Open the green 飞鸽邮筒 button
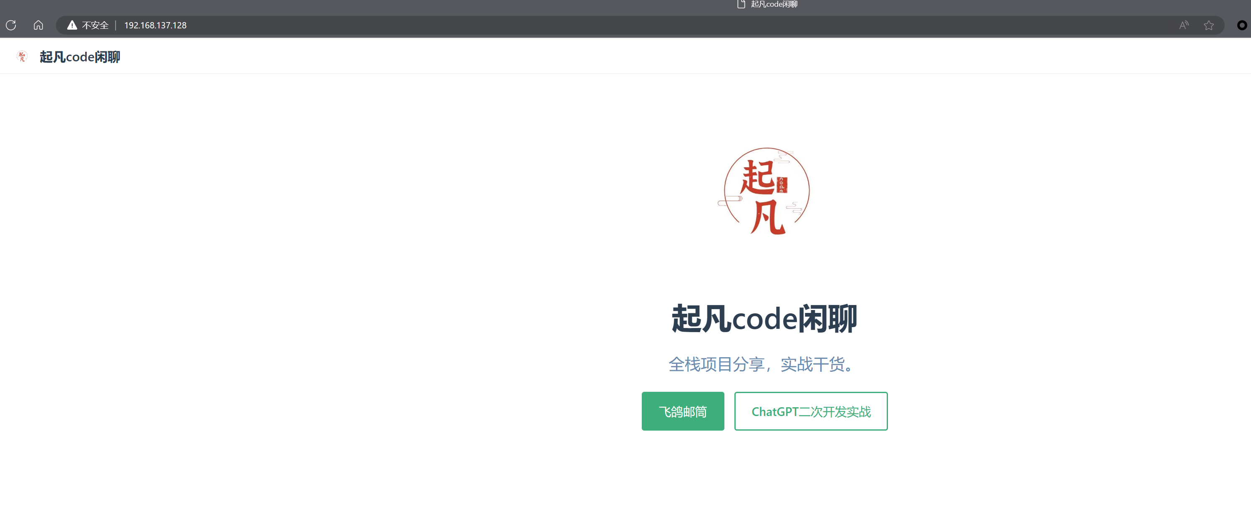 [x=682, y=411]
